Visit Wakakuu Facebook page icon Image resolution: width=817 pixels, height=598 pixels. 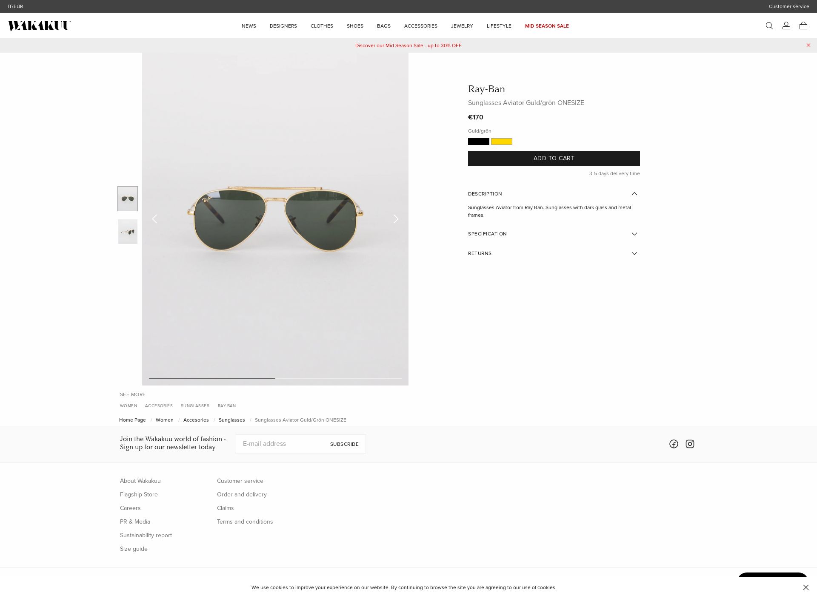click(x=674, y=444)
